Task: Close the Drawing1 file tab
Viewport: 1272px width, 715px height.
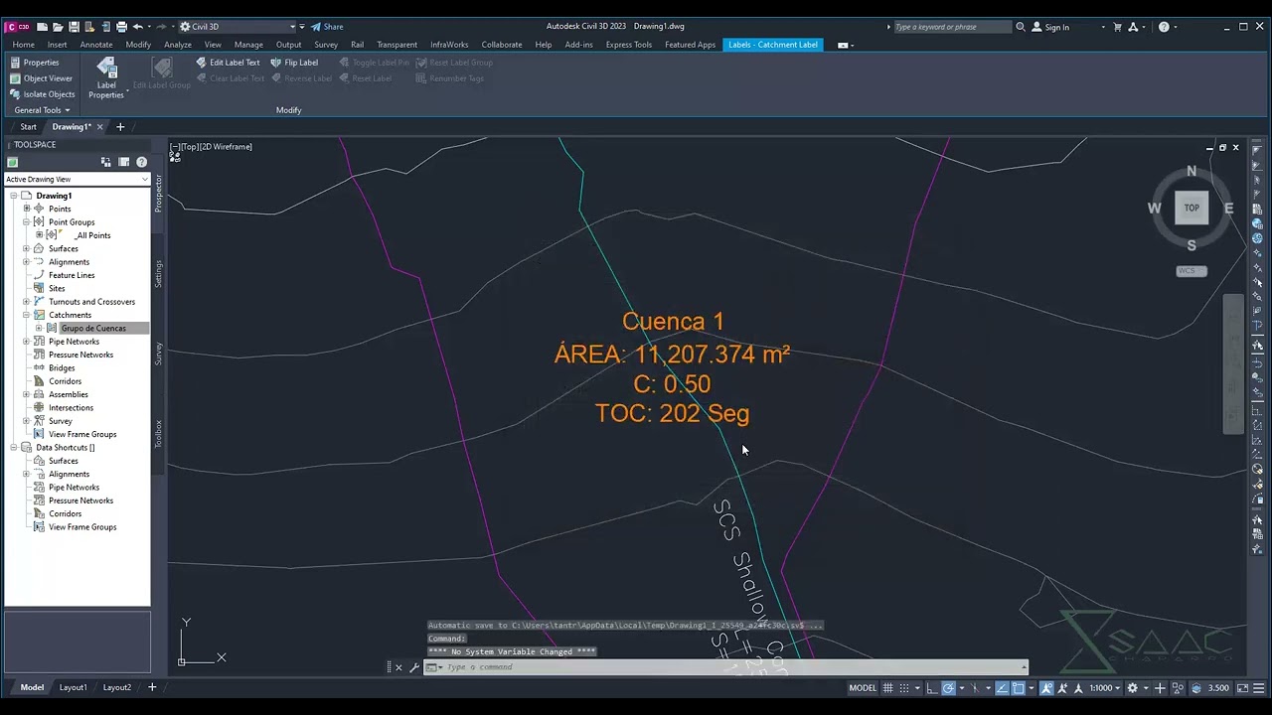Action: pyautogui.click(x=100, y=127)
